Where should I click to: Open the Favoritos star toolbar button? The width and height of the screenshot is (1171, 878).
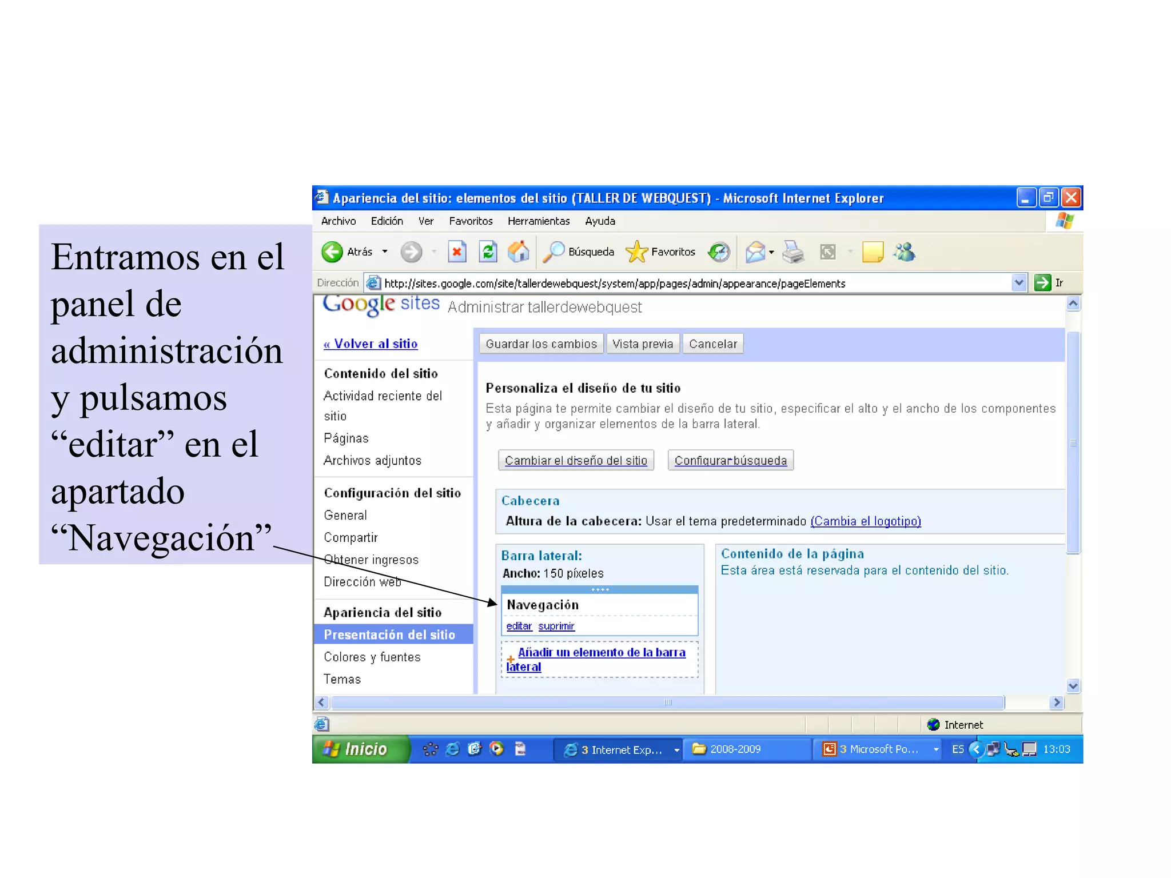pos(660,252)
